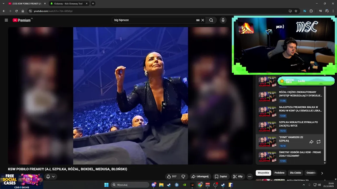337x189 pixels.
Task: Dislike the video with thumbs down
Action: click(184, 176)
